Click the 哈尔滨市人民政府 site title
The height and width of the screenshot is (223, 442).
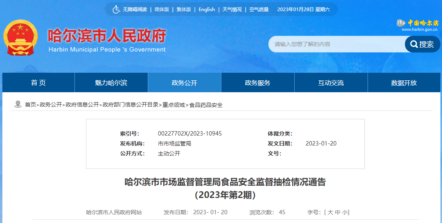(x=107, y=36)
